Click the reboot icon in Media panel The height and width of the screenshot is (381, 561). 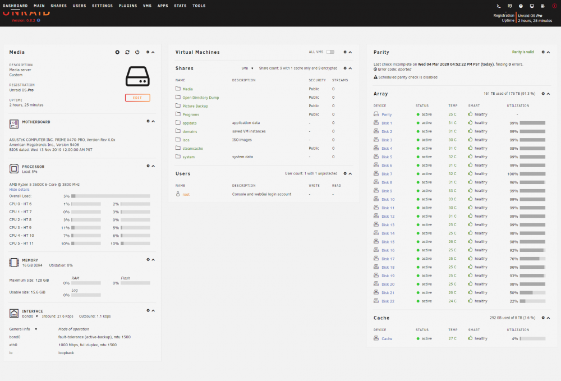pyautogui.click(x=127, y=52)
